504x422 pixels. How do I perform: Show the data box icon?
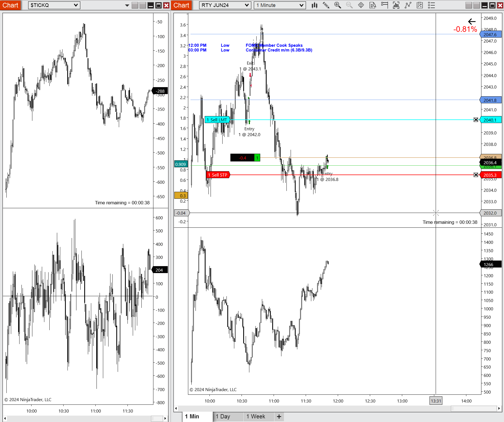click(x=373, y=5)
